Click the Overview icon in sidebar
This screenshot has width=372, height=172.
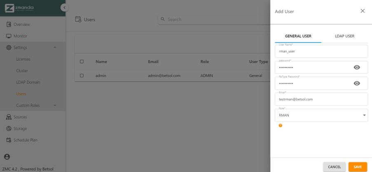[9, 25]
